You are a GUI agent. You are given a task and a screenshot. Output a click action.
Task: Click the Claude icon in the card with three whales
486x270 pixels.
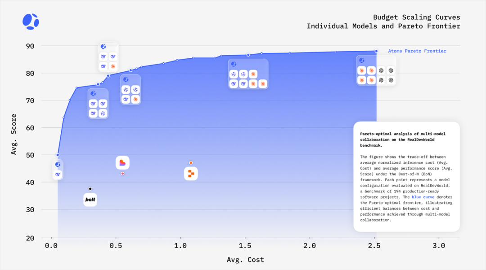point(113,66)
